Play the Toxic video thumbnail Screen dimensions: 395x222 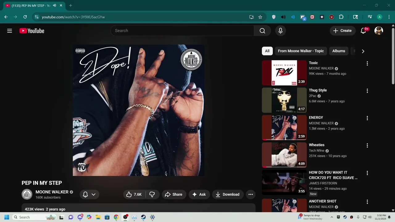pyautogui.click(x=284, y=73)
